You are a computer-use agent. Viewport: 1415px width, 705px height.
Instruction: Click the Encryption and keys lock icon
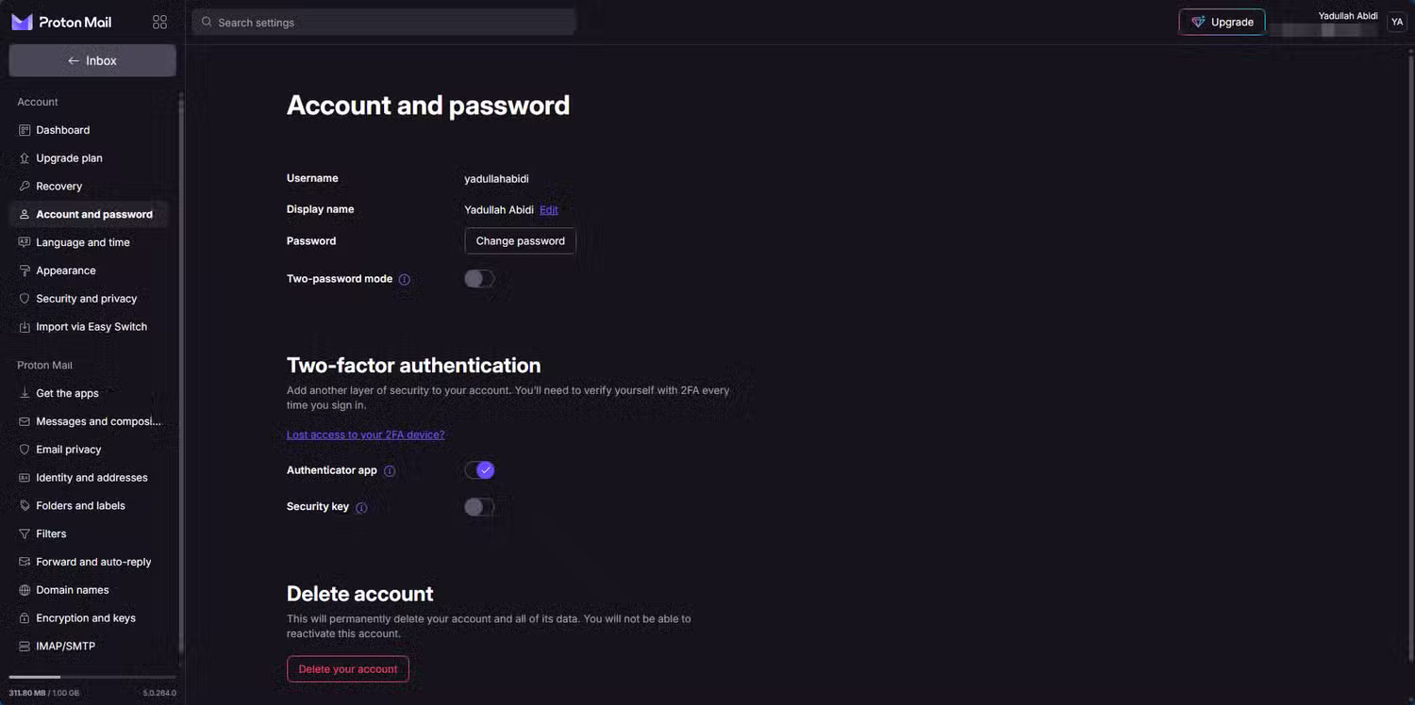point(25,618)
